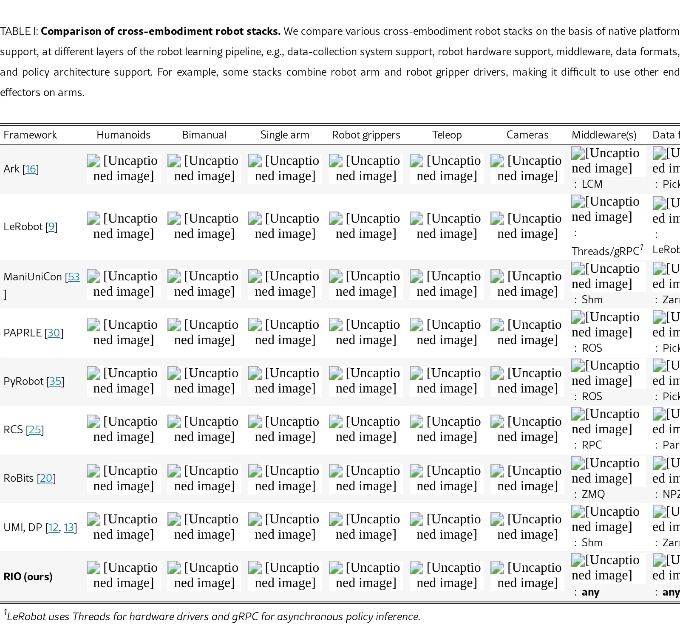Click PAPRLE Robot grippers image icon
The height and width of the screenshot is (627, 680).
click(x=336, y=325)
